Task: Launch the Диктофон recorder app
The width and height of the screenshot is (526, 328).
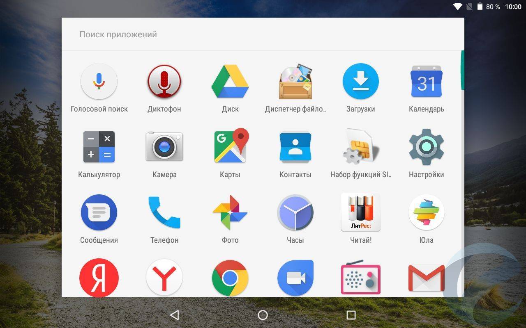Action: click(164, 82)
